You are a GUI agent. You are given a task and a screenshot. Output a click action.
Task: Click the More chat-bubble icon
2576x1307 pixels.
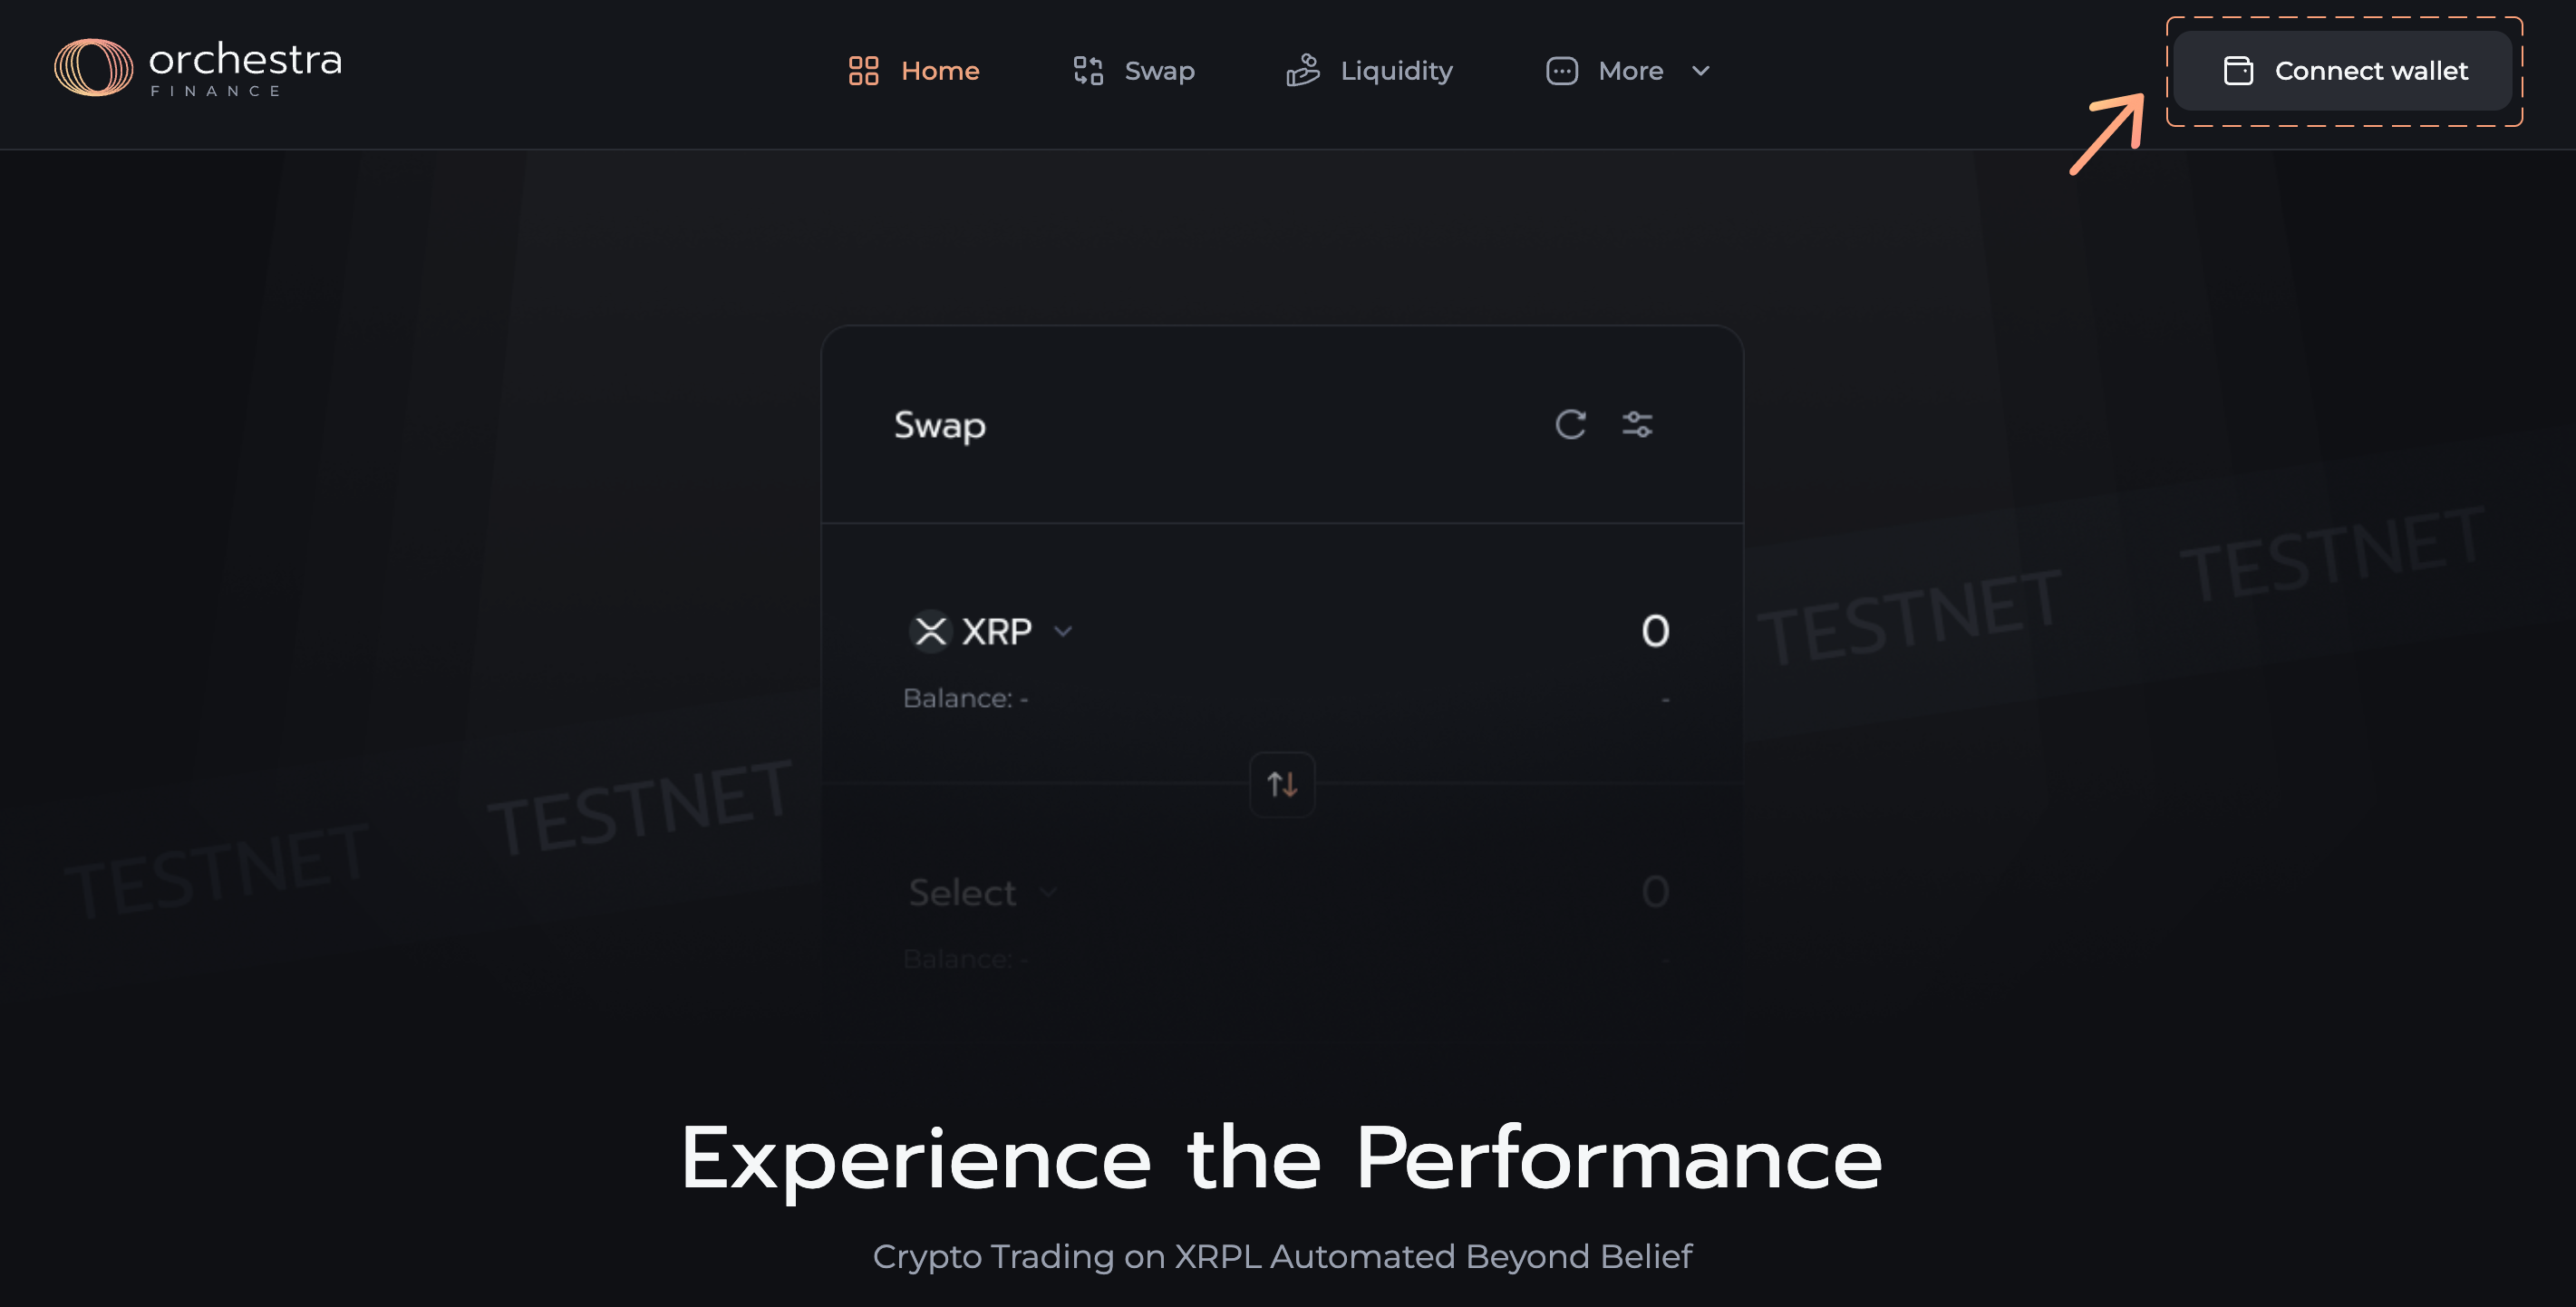point(1562,71)
